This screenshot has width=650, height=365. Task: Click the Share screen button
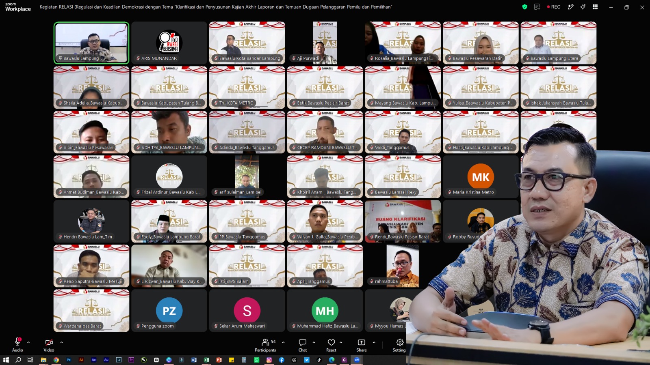362,345
